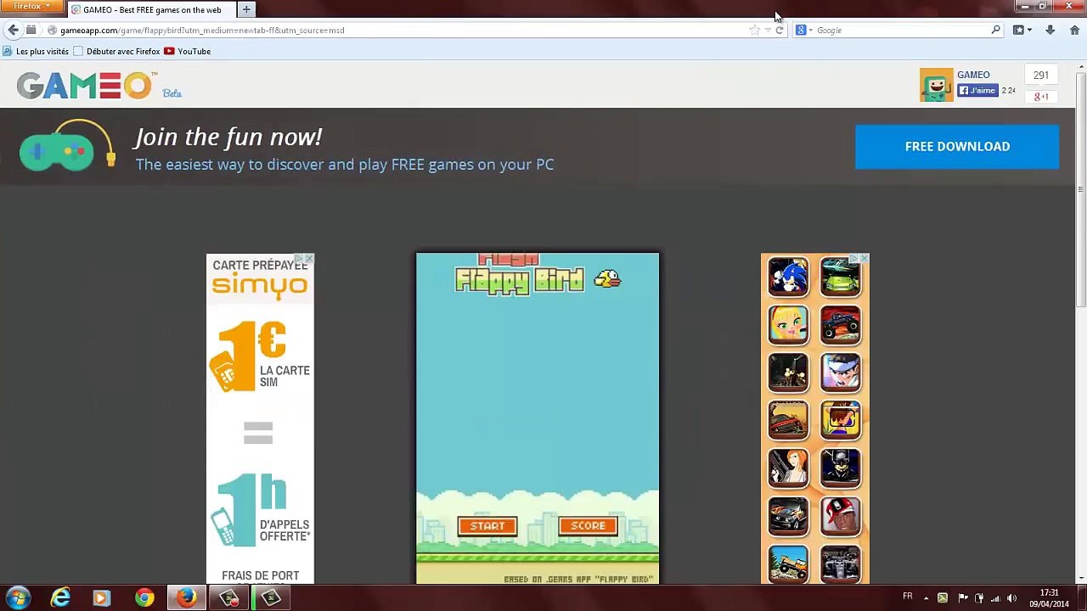
Task: Go to the home page icon
Action: (1074, 30)
